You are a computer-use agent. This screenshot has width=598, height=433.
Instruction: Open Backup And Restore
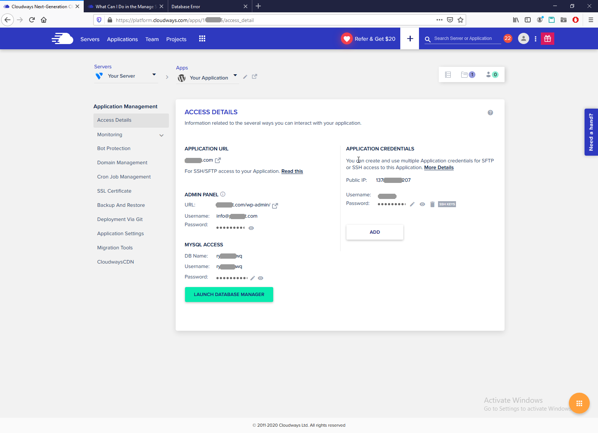[121, 205]
